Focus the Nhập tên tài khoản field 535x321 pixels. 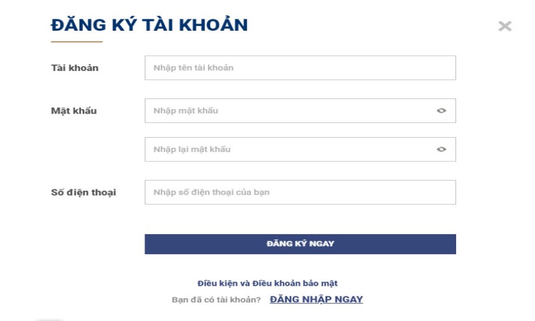pos(300,68)
